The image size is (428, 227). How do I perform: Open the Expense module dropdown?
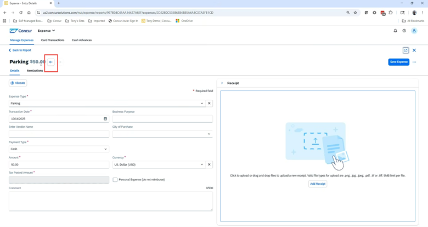pos(47,31)
